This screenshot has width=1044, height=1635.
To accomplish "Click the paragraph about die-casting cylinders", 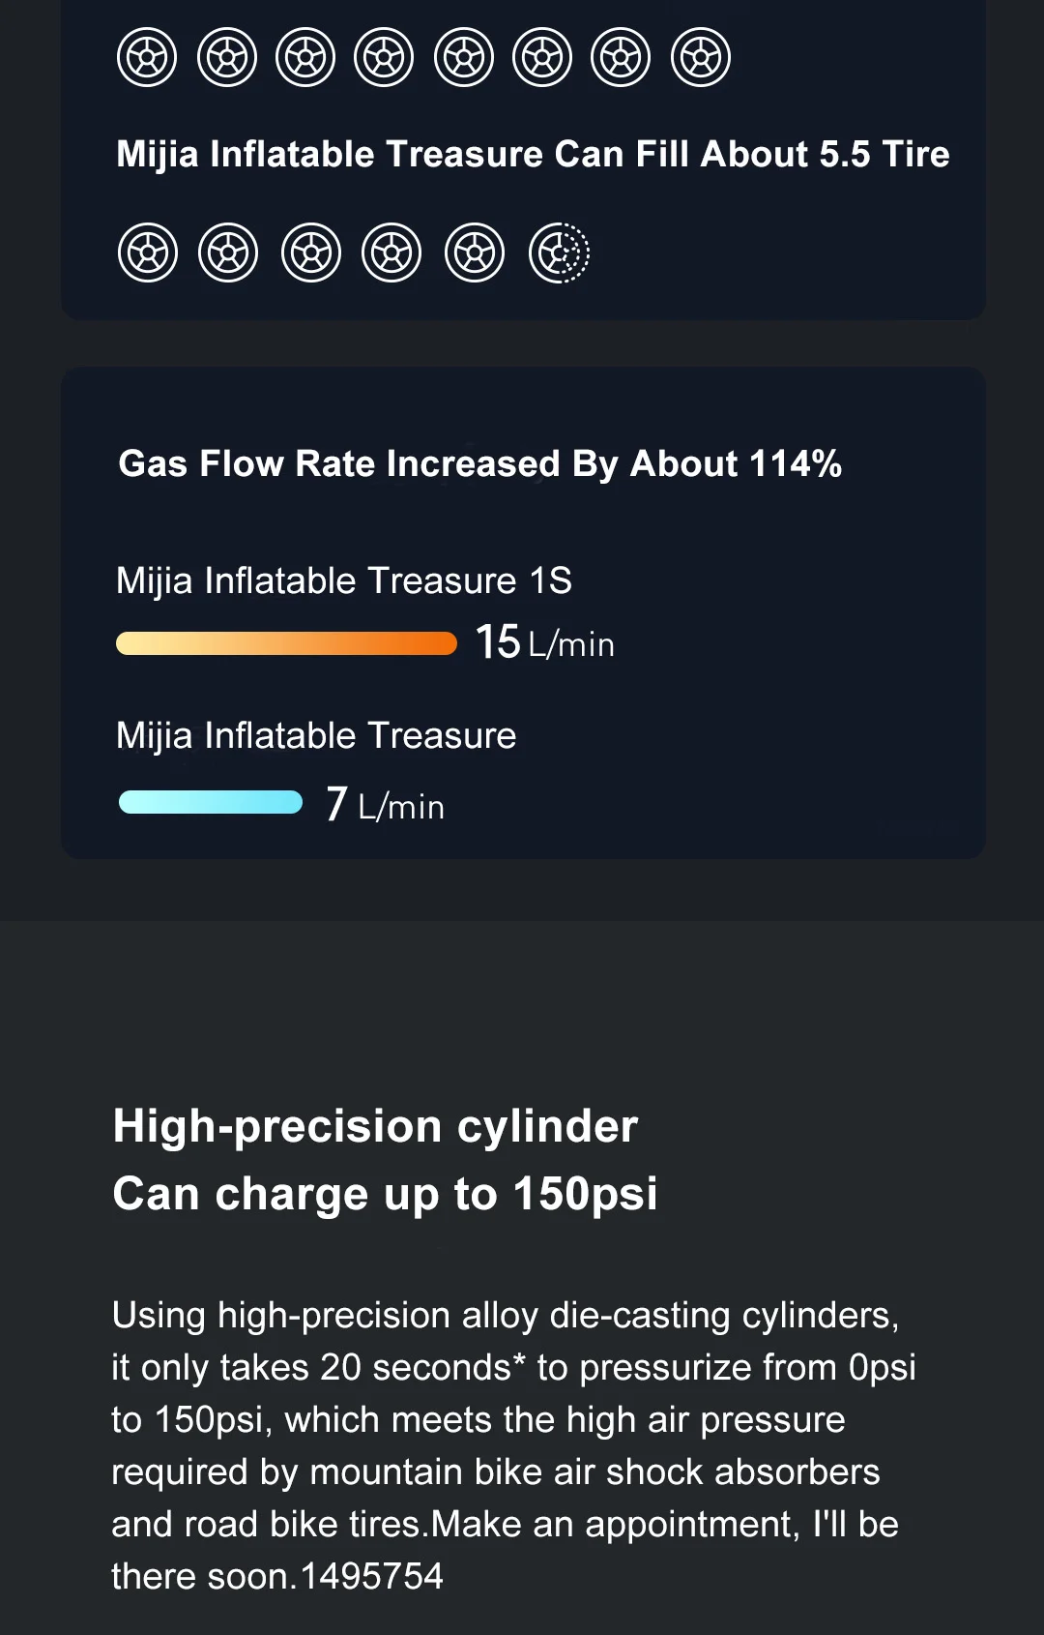I will point(512,1420).
